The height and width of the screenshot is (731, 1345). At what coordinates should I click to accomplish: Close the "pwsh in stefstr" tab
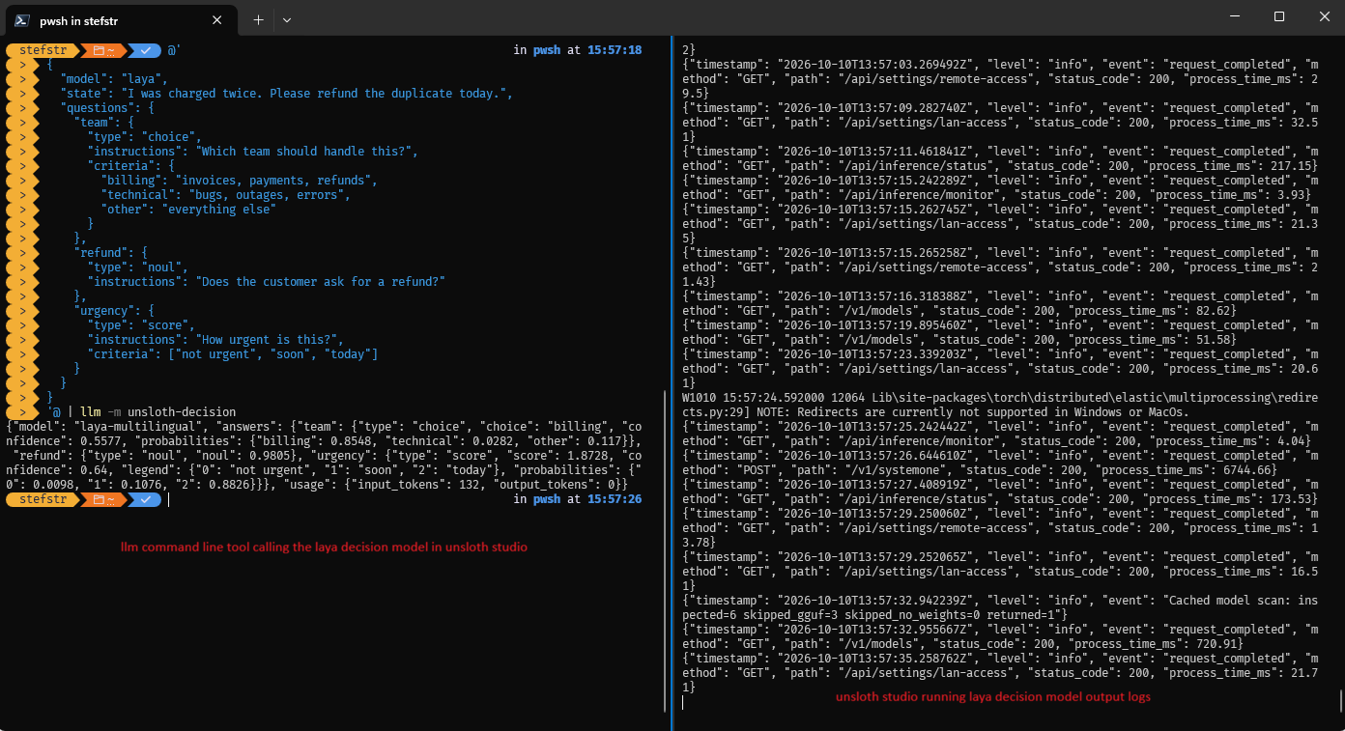point(217,19)
